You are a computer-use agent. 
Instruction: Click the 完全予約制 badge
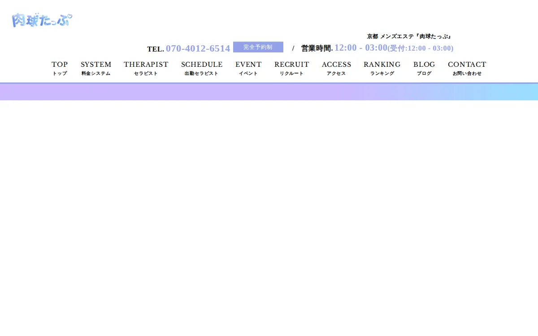tap(258, 47)
